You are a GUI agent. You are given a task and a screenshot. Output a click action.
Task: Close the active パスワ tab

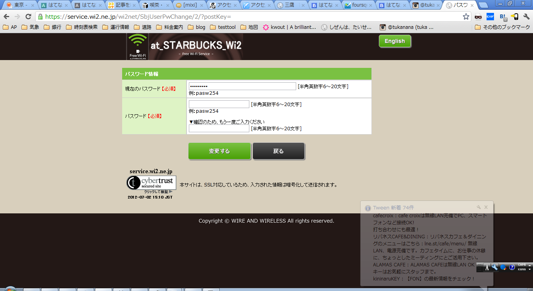click(x=472, y=5)
